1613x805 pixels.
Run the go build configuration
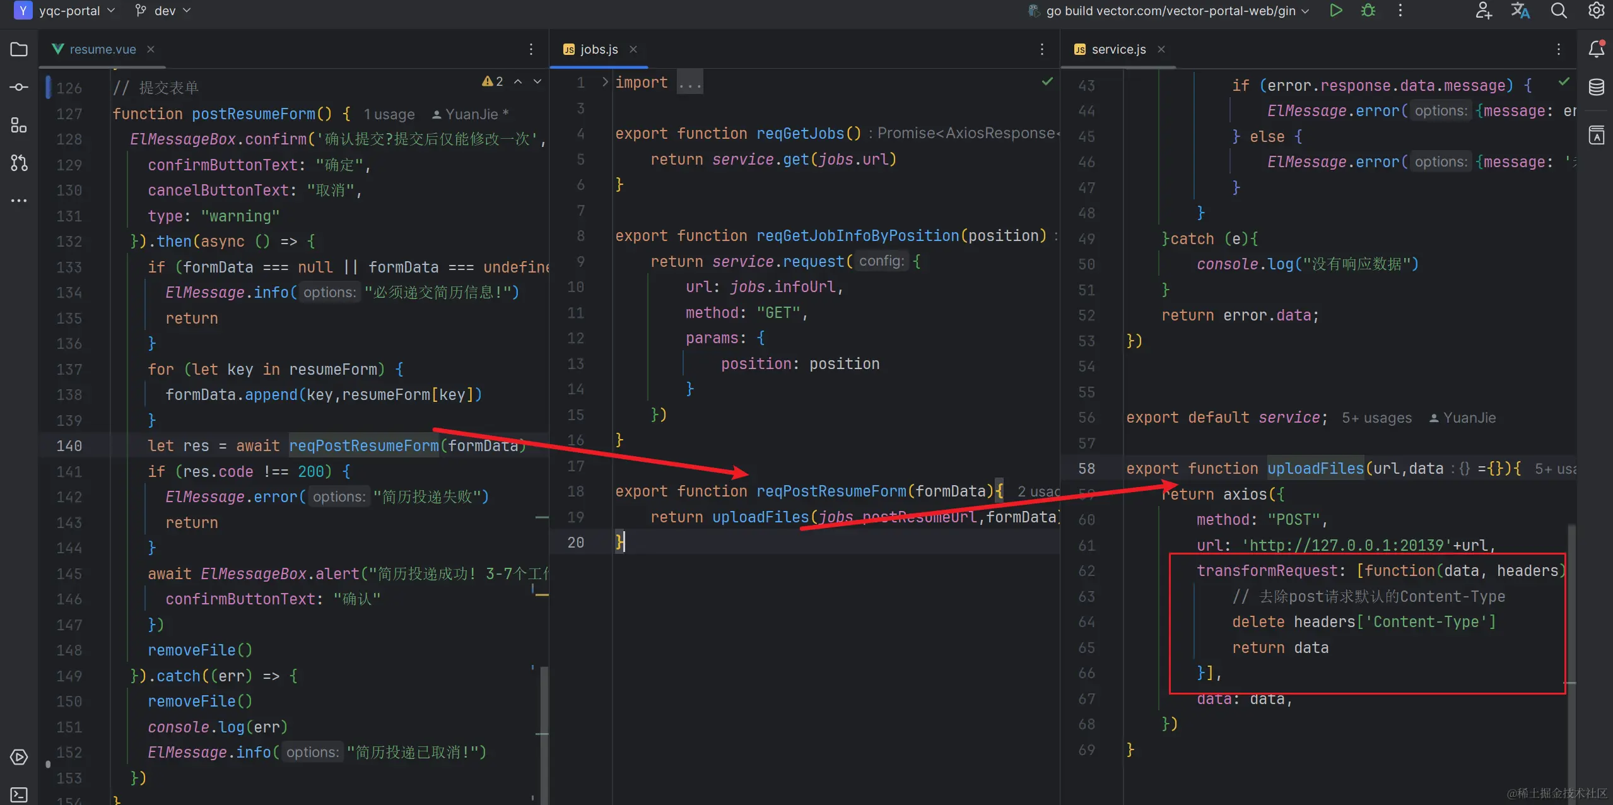pos(1335,11)
